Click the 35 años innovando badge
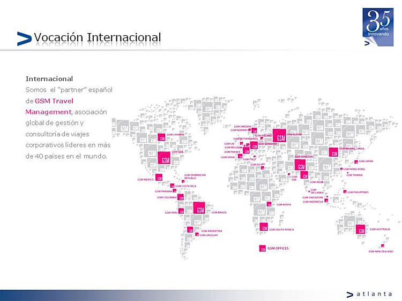The height and width of the screenshot is (301, 402). [x=378, y=27]
